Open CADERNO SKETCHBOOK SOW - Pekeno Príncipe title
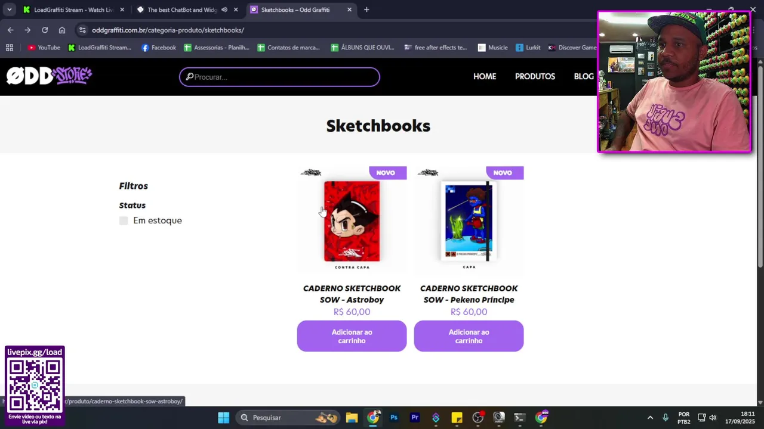Screen dimensions: 764x429 469,294
